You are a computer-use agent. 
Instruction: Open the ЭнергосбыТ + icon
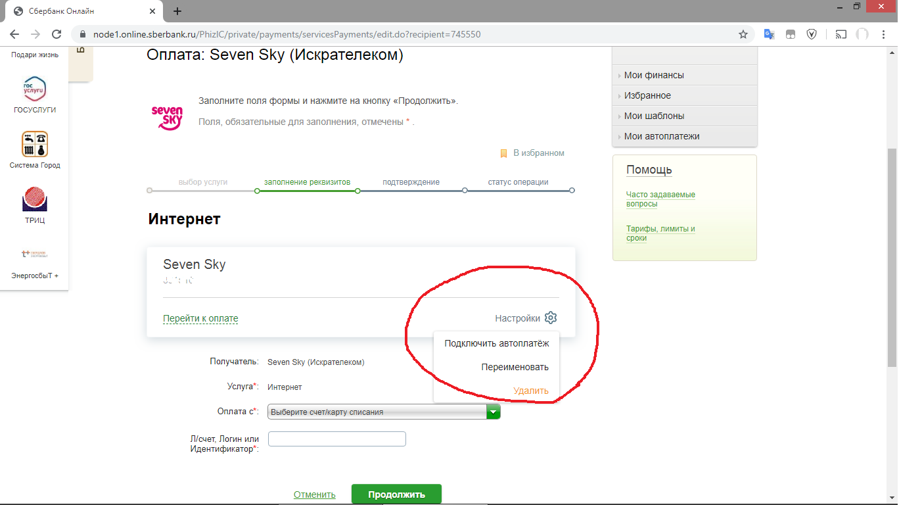35,254
